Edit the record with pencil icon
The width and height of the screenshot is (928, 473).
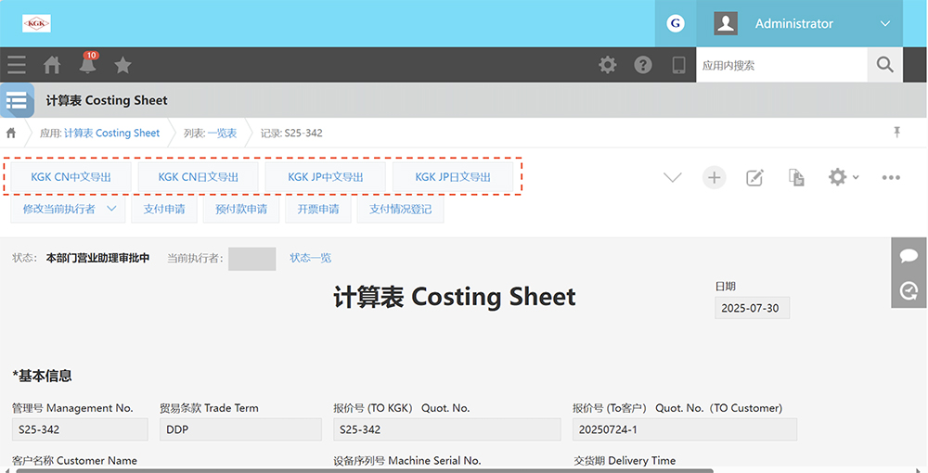(754, 177)
